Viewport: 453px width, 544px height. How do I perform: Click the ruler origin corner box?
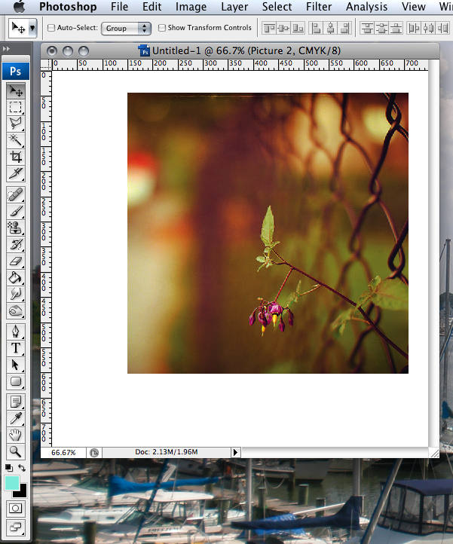pos(46,64)
